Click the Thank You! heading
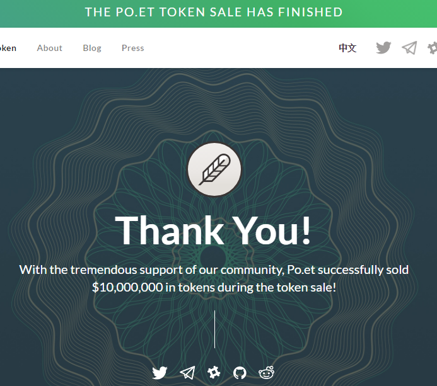 [x=213, y=230]
